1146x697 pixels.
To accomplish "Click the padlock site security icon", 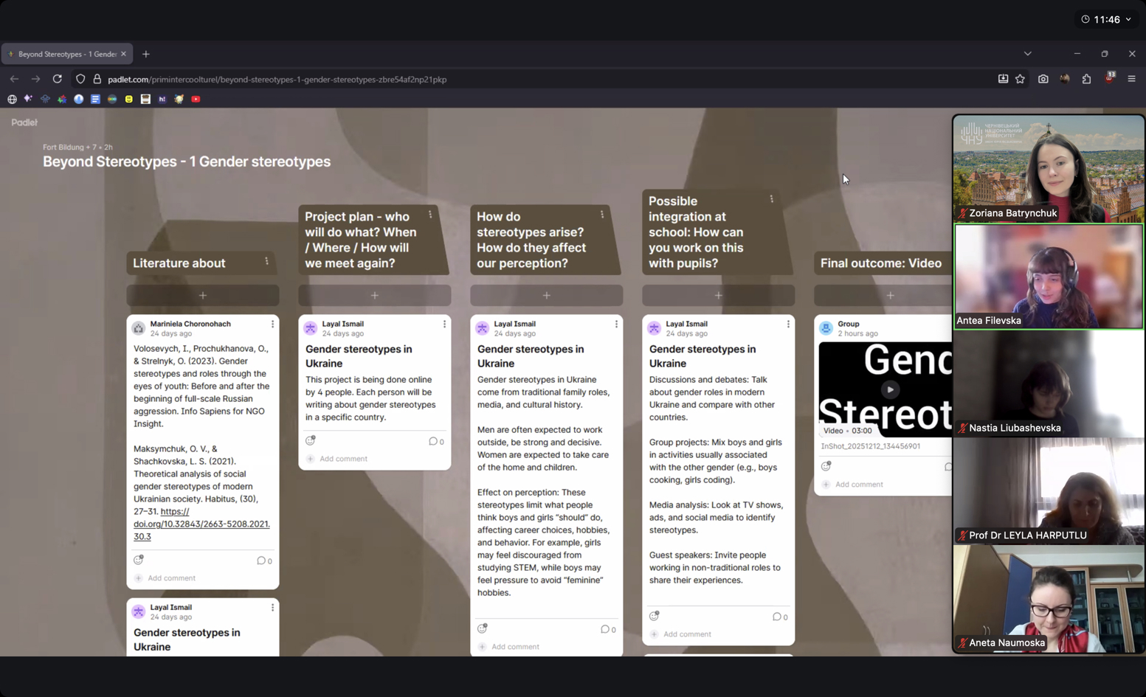I will click(x=97, y=79).
